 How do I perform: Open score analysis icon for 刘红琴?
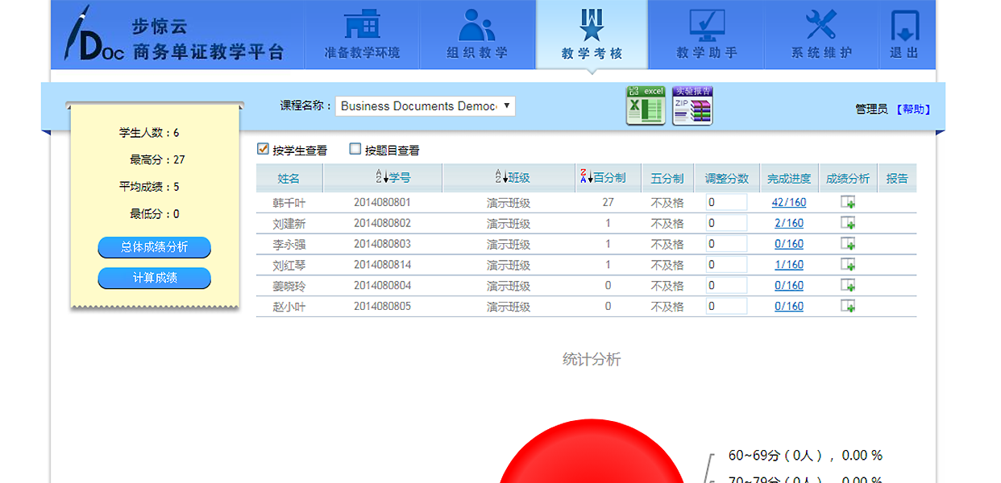click(x=848, y=265)
